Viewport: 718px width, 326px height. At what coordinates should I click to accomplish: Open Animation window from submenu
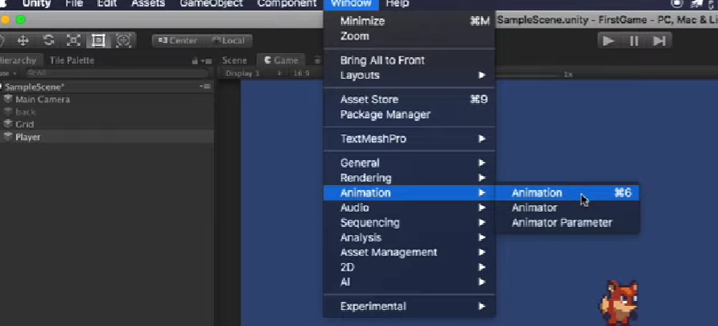567,192
